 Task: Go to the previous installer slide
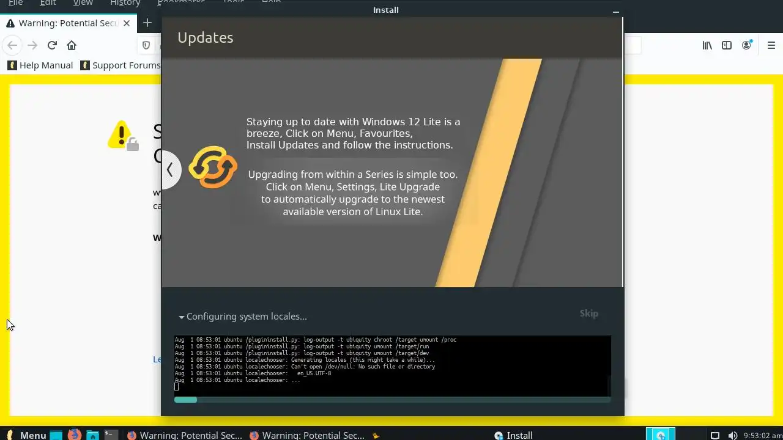(x=170, y=170)
